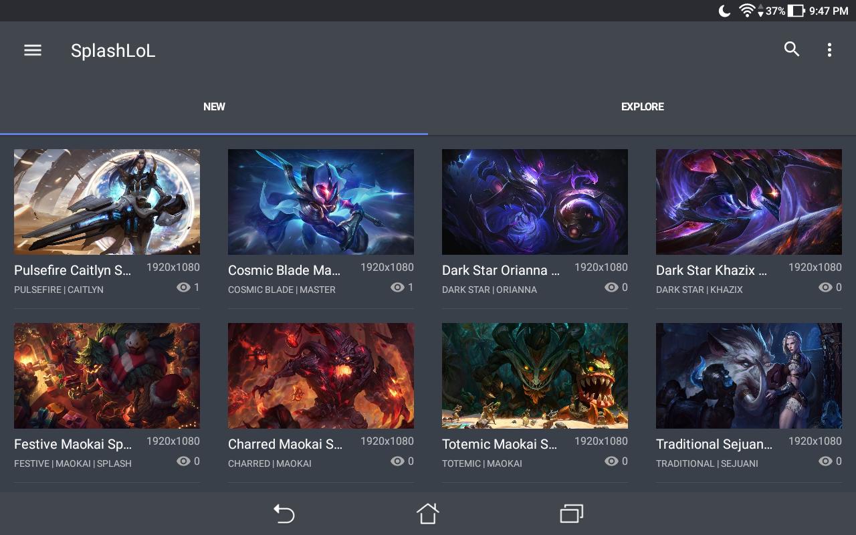Tap the do-not-disturb moon icon
The width and height of the screenshot is (856, 535).
(724, 11)
